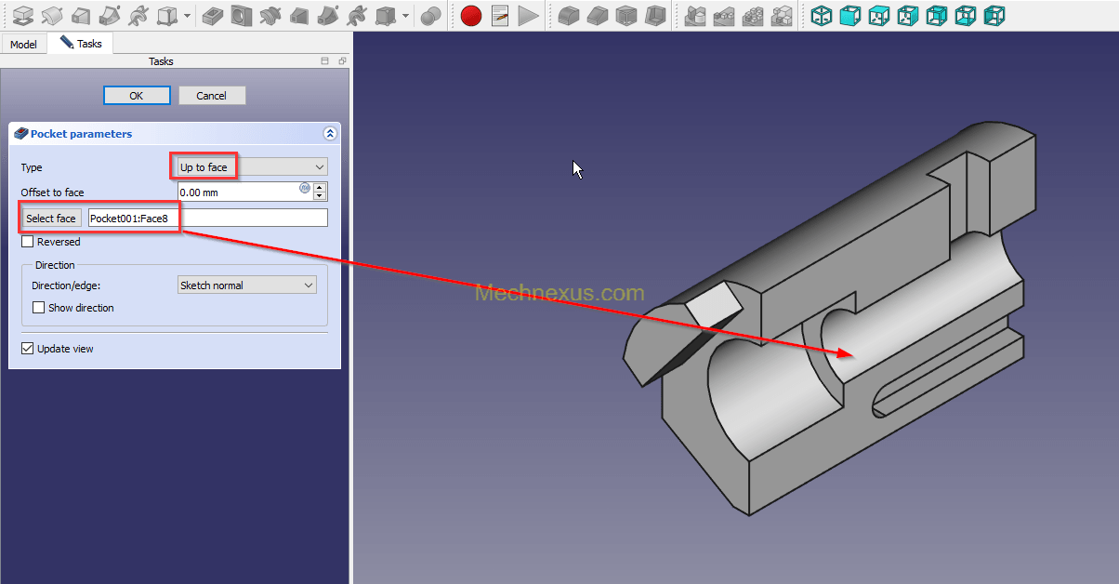This screenshot has height=584, width=1119.
Task: Open the Direction/edge Sketch normal dropdown
Action: click(246, 285)
